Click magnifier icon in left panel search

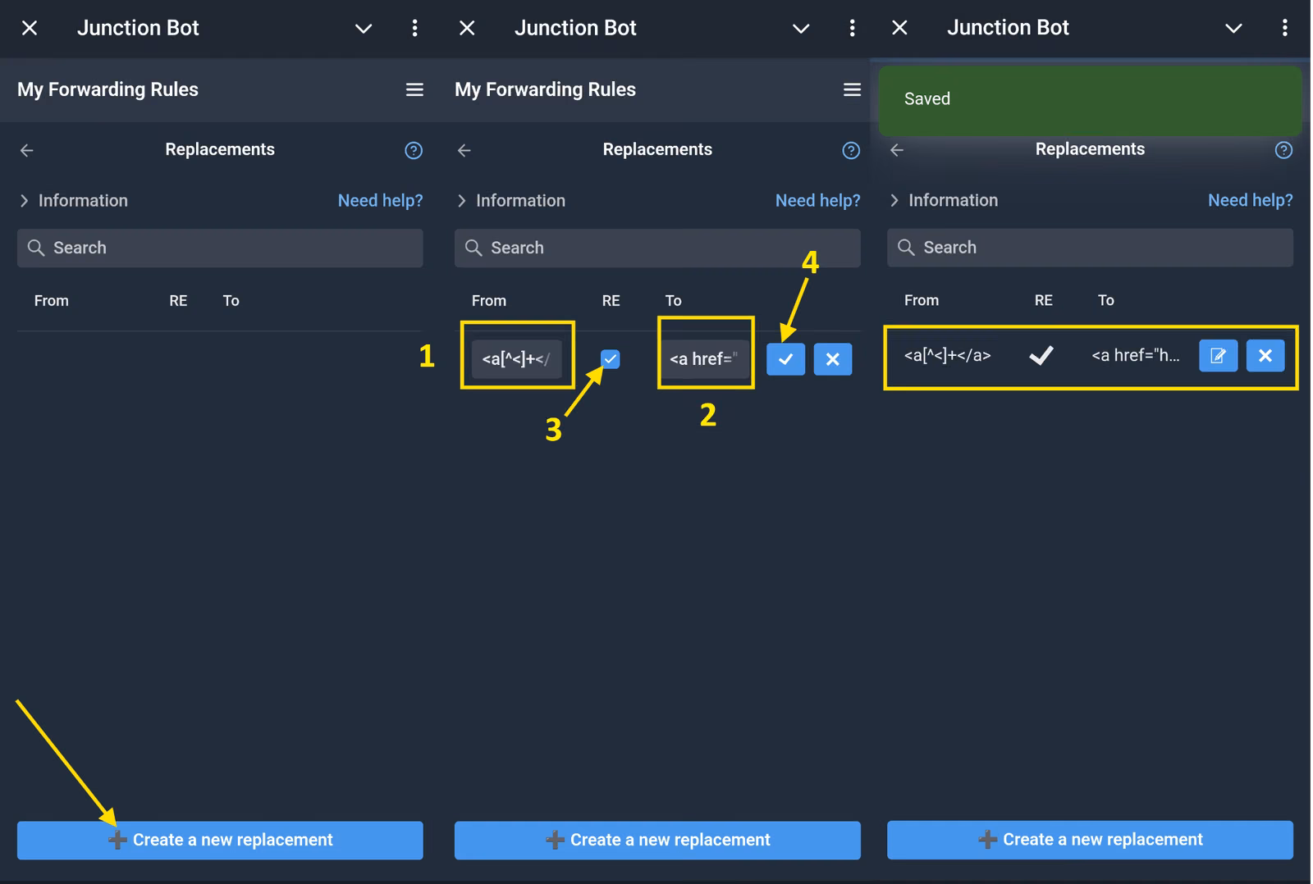[x=35, y=248]
